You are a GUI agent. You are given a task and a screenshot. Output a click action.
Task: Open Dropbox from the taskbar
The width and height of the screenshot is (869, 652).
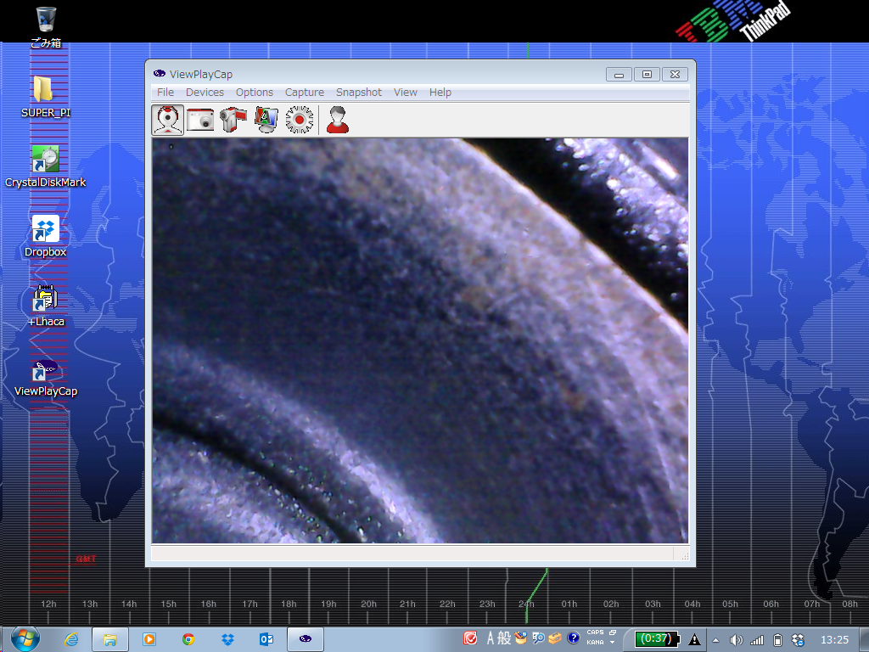click(227, 640)
